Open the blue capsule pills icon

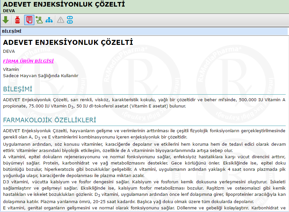[70, 20]
